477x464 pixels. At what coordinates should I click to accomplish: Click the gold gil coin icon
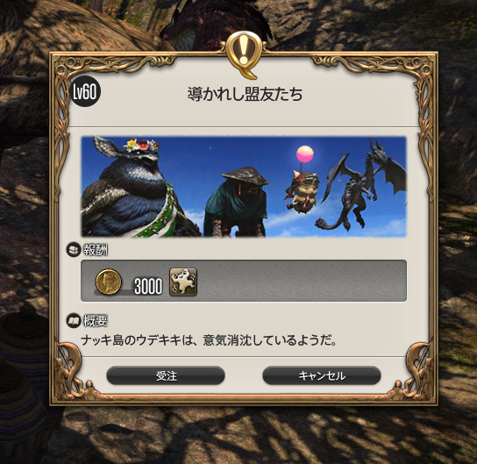[x=109, y=282]
